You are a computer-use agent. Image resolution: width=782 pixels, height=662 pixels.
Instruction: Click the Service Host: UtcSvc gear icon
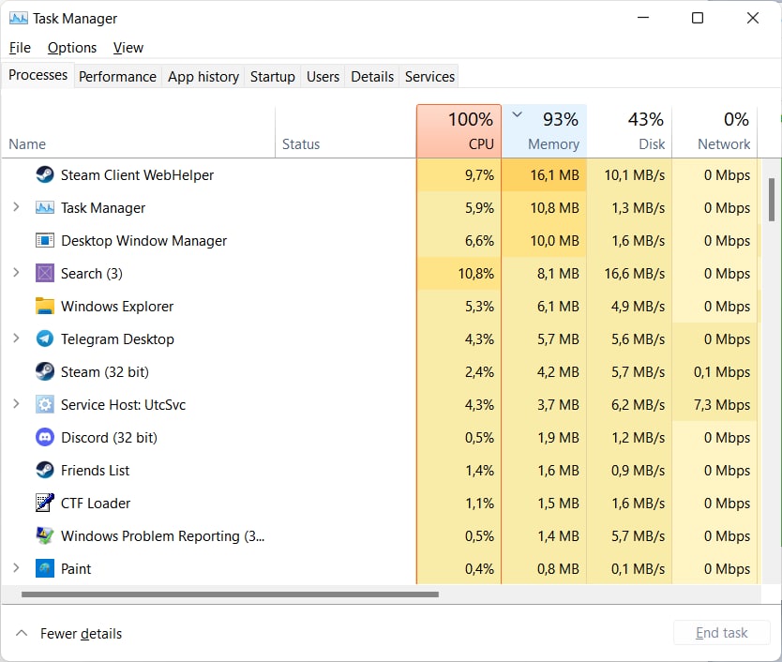click(x=45, y=404)
